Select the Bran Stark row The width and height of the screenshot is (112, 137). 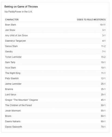click(x=55, y=25)
